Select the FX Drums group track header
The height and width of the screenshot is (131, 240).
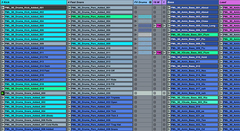click(x=143, y=2)
